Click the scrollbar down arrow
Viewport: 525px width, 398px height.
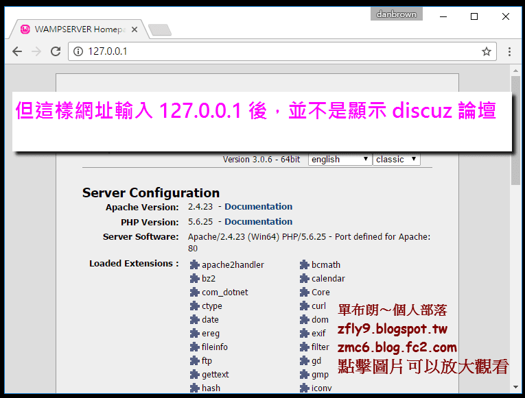point(515,387)
